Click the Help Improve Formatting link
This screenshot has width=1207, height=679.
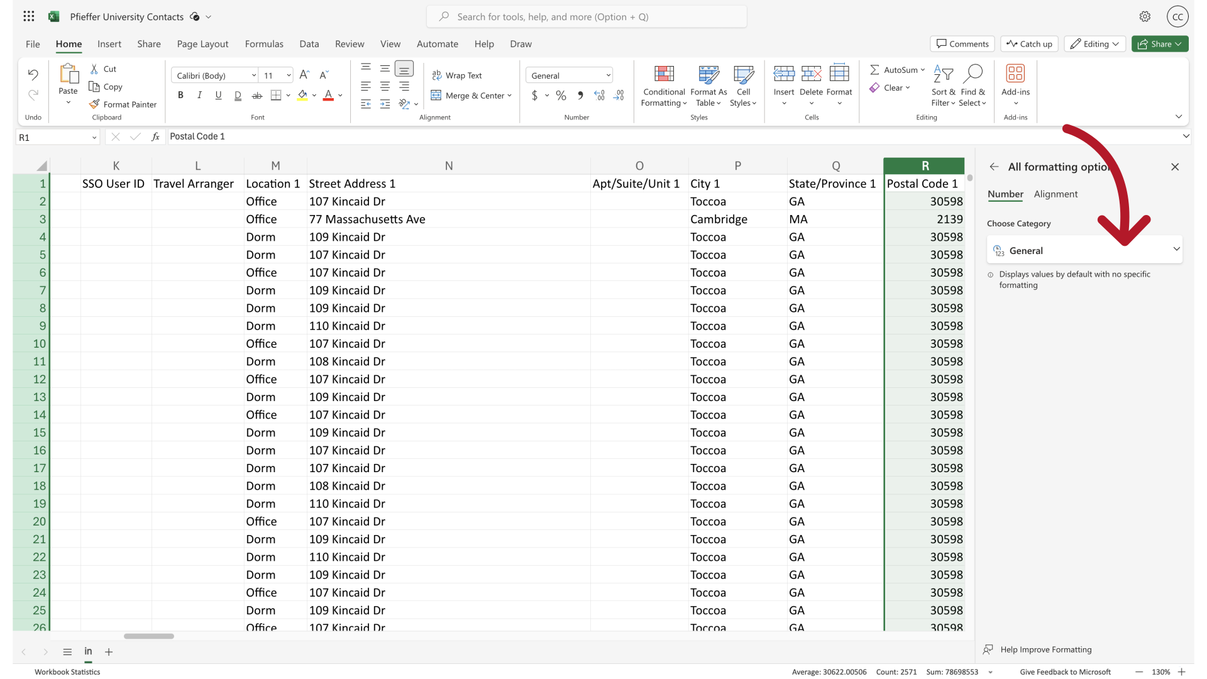pos(1045,649)
